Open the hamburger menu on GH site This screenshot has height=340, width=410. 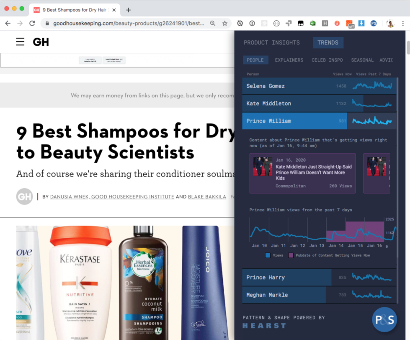(20, 42)
